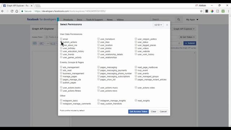Viewport: 231px width, 130px height.
Task: Focus the Search field in the header
Action: tap(163, 19)
